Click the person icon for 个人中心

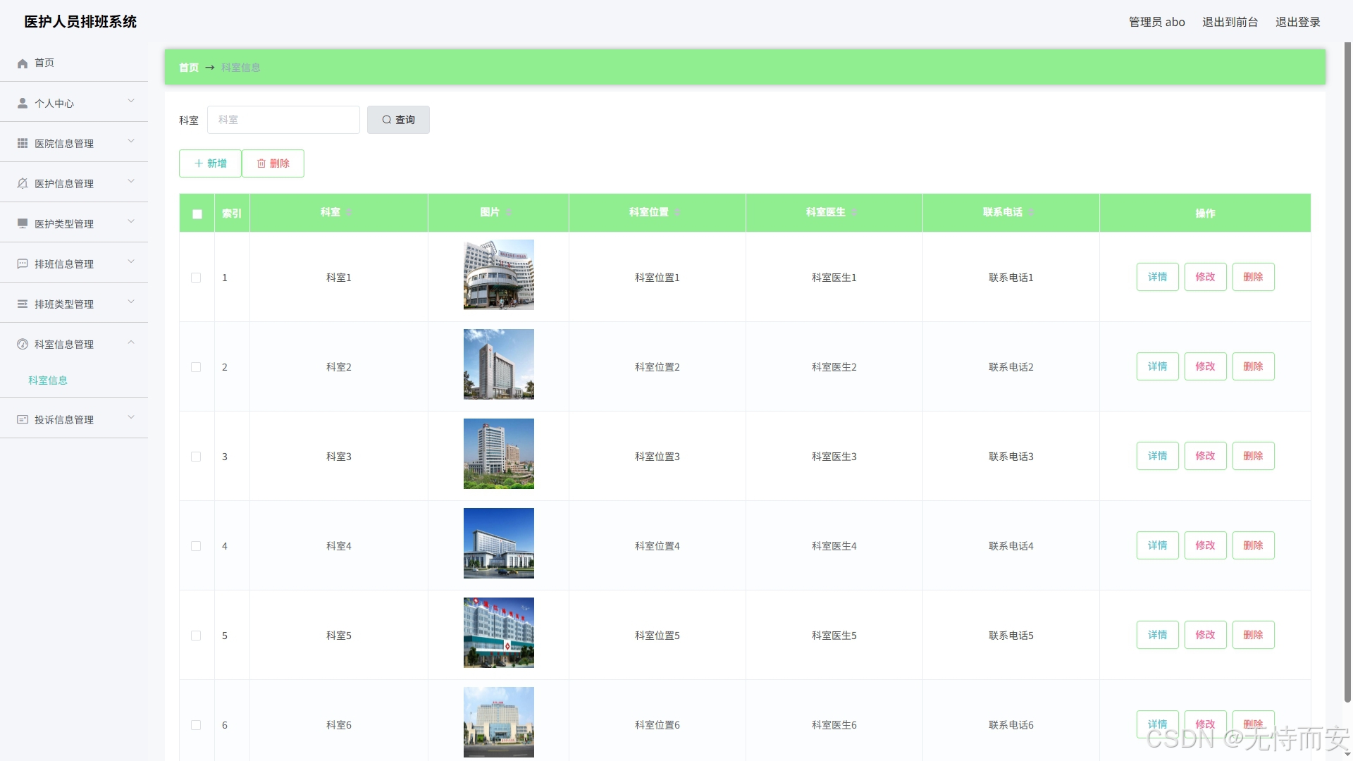tap(23, 104)
